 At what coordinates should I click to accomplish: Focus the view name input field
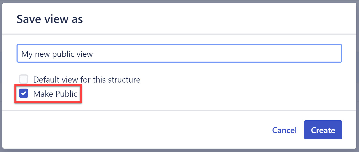click(x=179, y=54)
